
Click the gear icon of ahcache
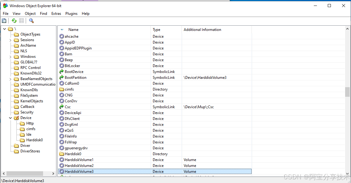click(62, 36)
